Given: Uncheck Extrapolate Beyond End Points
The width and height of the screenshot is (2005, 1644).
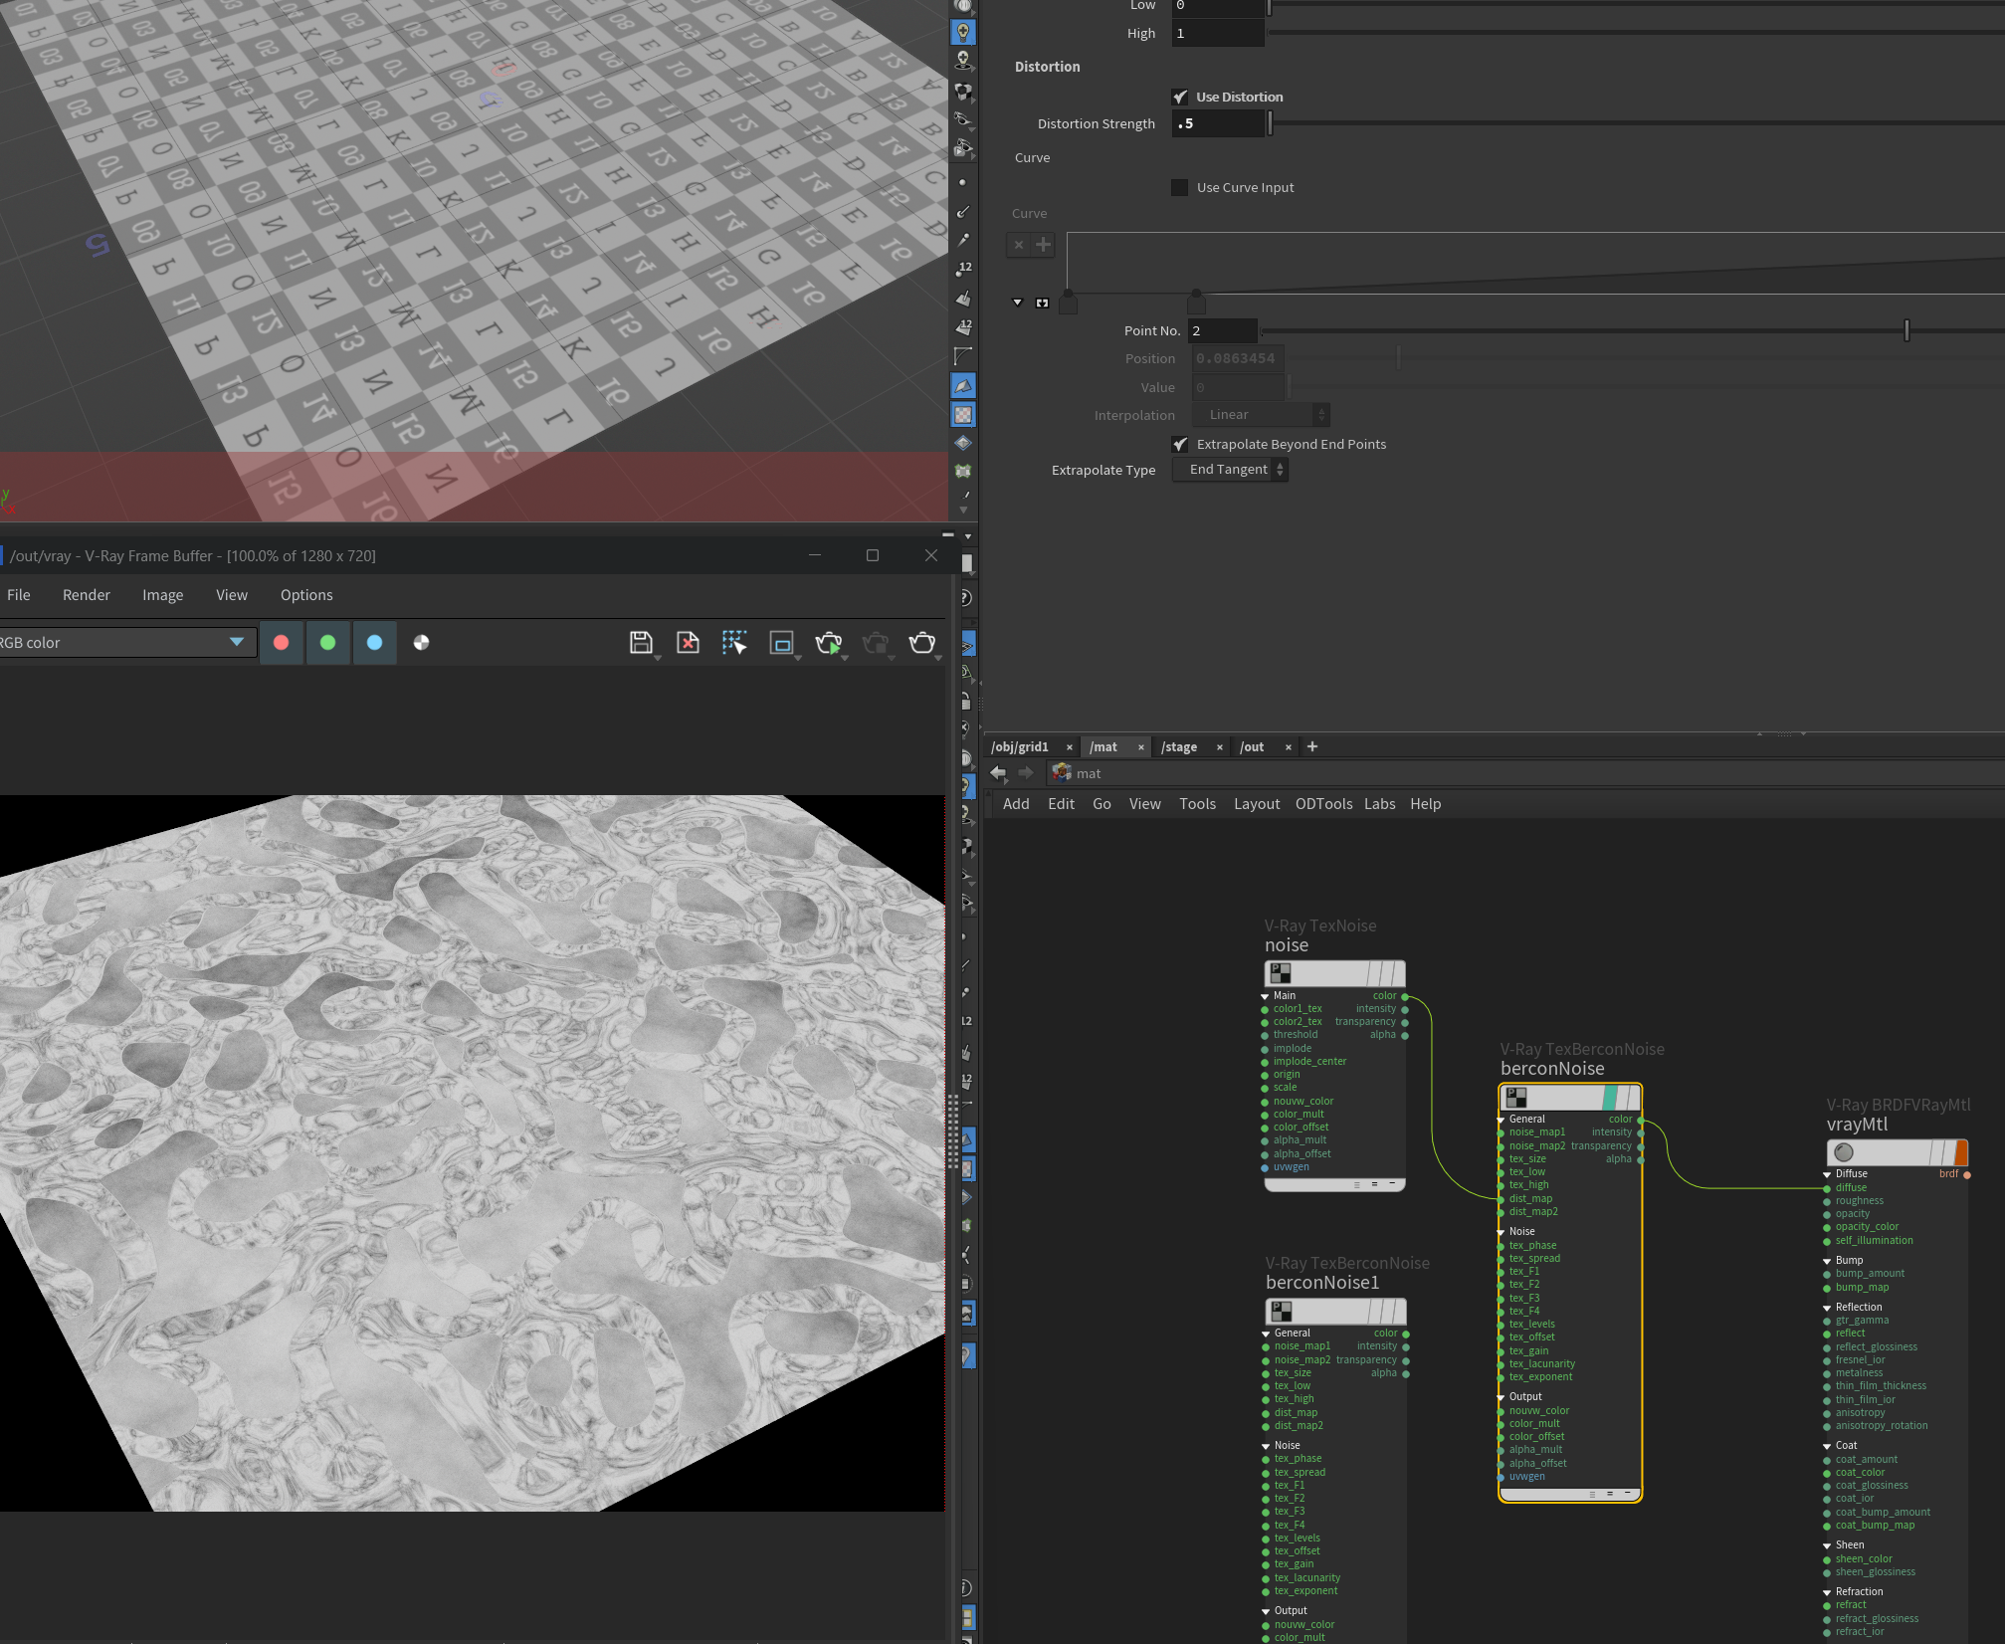Looking at the screenshot, I should point(1180,445).
